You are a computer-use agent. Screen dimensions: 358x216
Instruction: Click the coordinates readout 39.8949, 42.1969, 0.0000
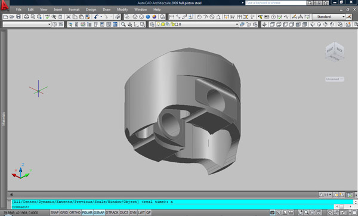[20, 213]
